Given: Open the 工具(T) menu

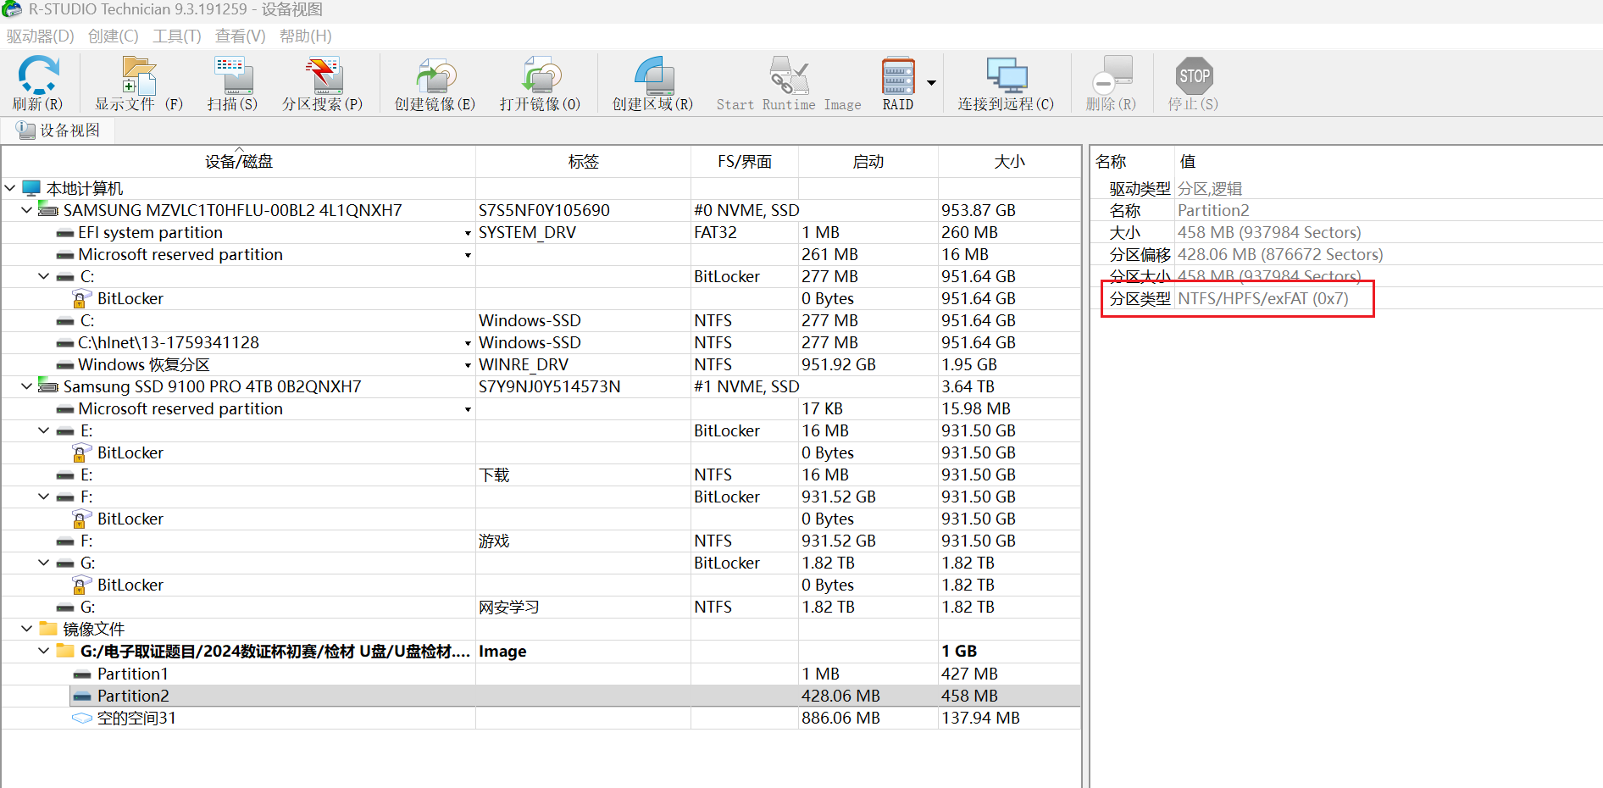Looking at the screenshot, I should click(176, 36).
